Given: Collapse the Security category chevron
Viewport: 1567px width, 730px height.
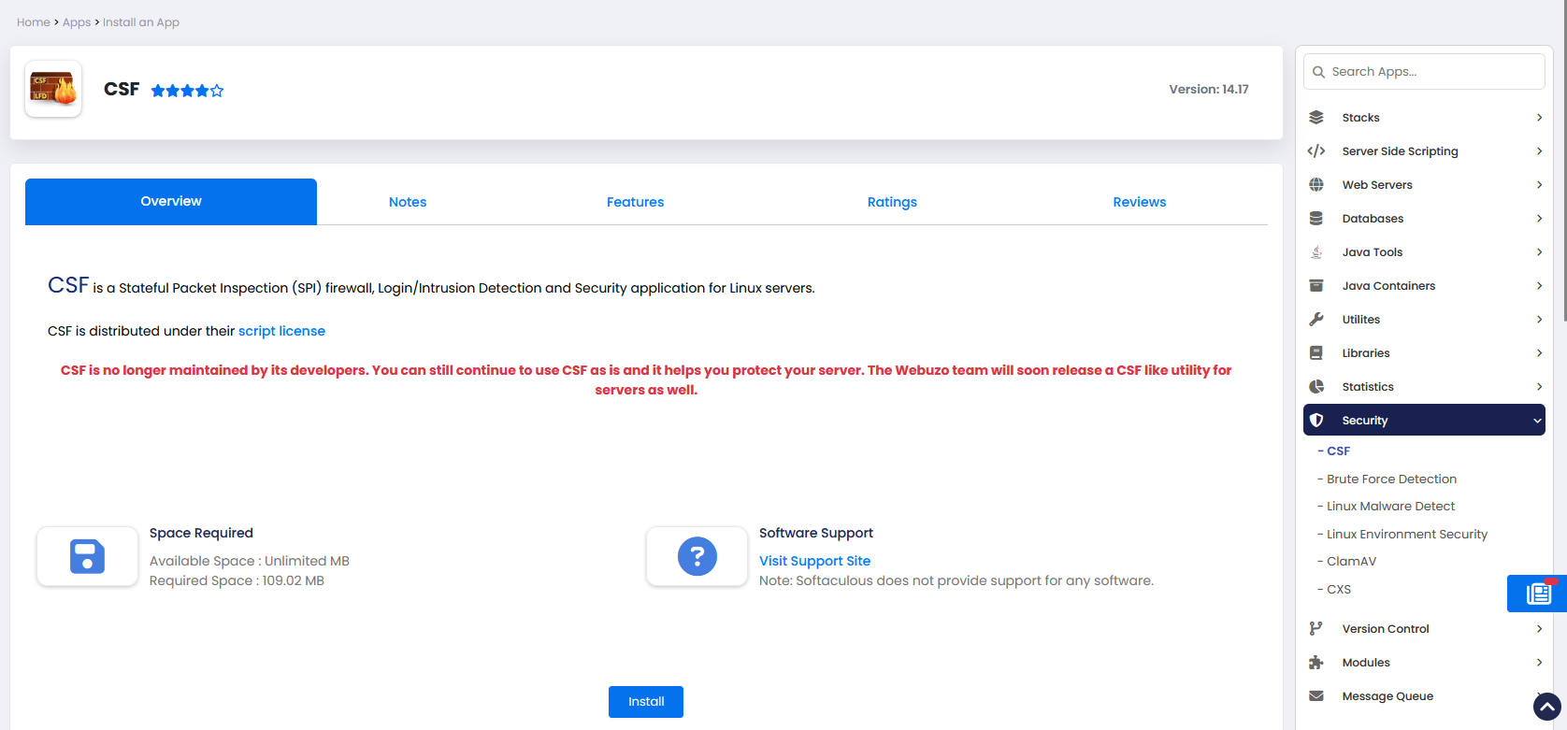Looking at the screenshot, I should pyautogui.click(x=1537, y=421).
